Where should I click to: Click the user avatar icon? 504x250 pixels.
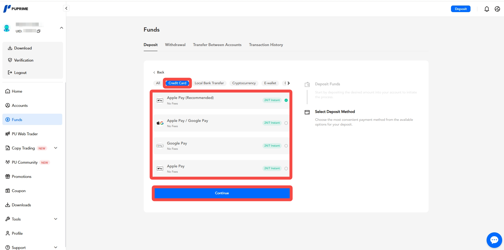[x=7, y=28]
